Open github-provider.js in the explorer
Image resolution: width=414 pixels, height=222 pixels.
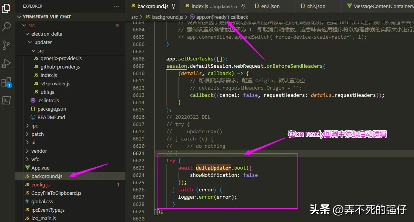70,67
